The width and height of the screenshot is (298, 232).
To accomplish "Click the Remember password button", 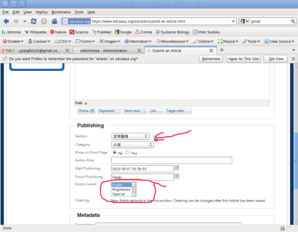I will [x=211, y=58].
